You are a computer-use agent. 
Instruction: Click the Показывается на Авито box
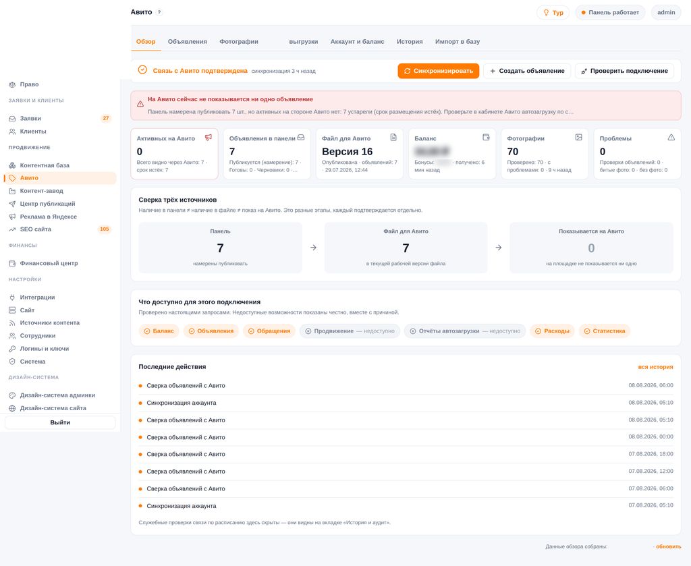[591, 248]
